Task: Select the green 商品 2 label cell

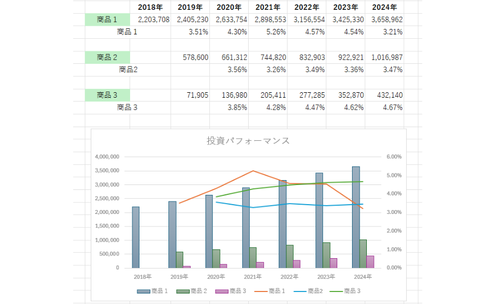Action: 107,57
